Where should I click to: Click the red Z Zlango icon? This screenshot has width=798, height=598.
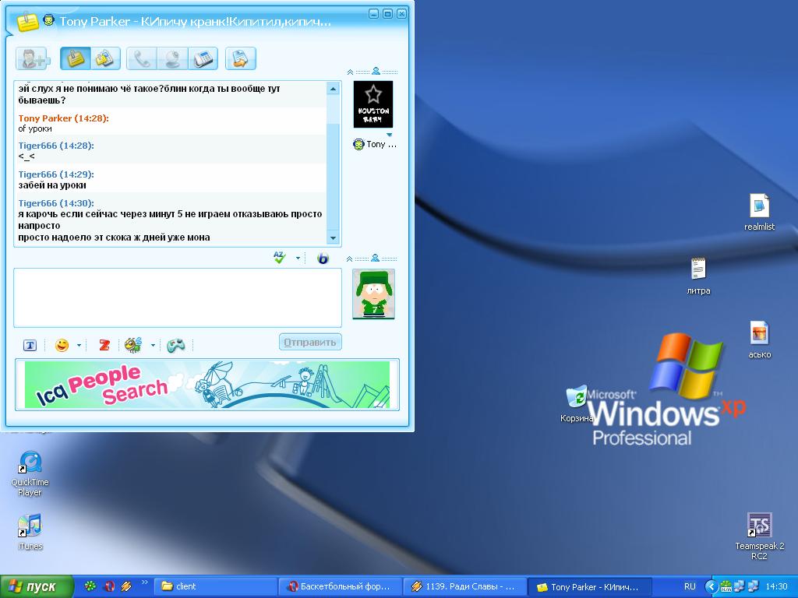pyautogui.click(x=104, y=345)
